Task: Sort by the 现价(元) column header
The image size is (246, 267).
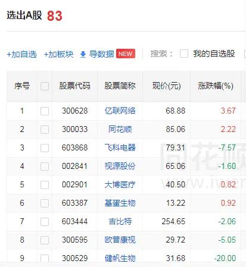Action: tap(166, 86)
